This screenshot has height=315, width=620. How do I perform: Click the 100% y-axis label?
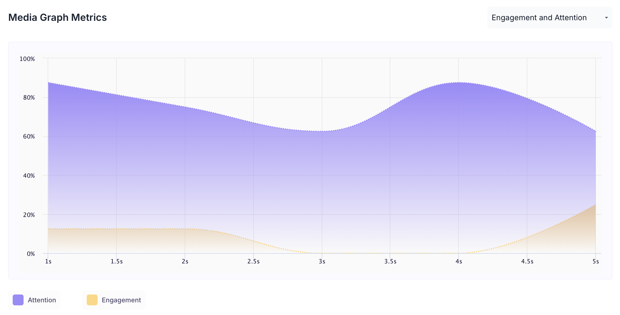[27, 59]
